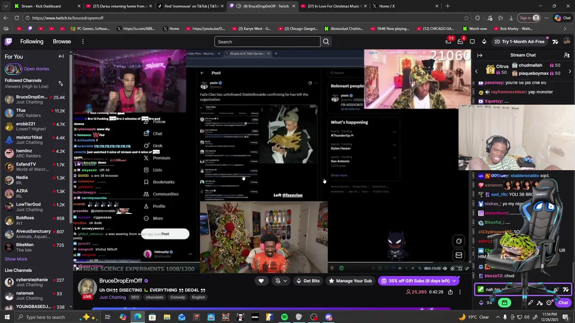Viewport: 575px width, 323px height.
Task: Open the Just Chatting category link
Action: pyautogui.click(x=113, y=297)
